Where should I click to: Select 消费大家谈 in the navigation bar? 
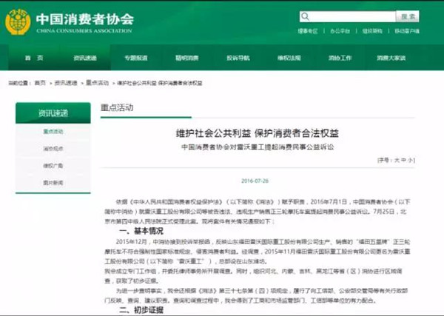391,58
